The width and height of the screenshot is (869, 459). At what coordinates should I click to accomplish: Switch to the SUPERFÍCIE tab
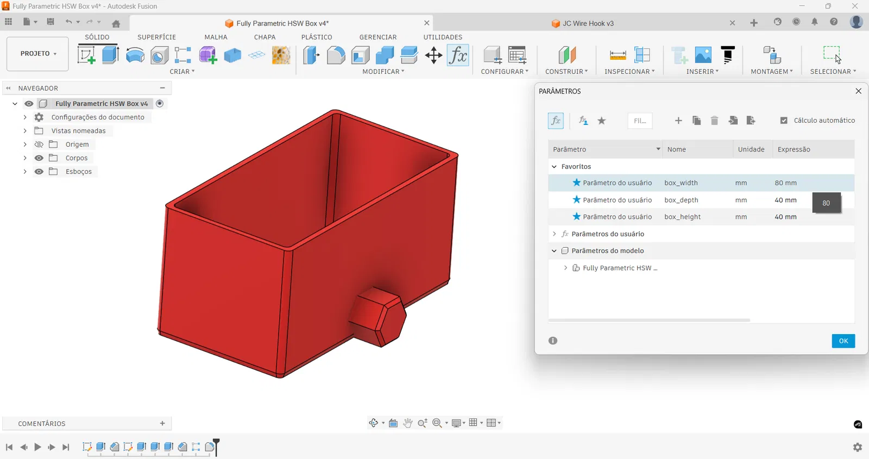(156, 37)
